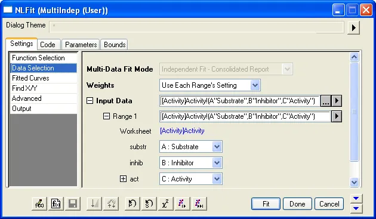The height and width of the screenshot is (219, 376).
Task: Click the initialize parameters icon
Action: click(x=94, y=204)
